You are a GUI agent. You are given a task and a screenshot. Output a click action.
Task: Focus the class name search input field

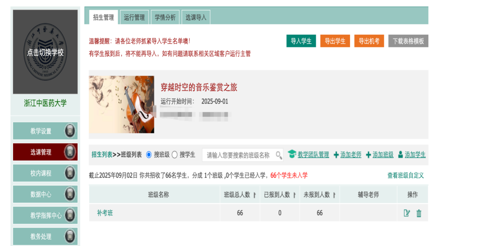pos(238,155)
